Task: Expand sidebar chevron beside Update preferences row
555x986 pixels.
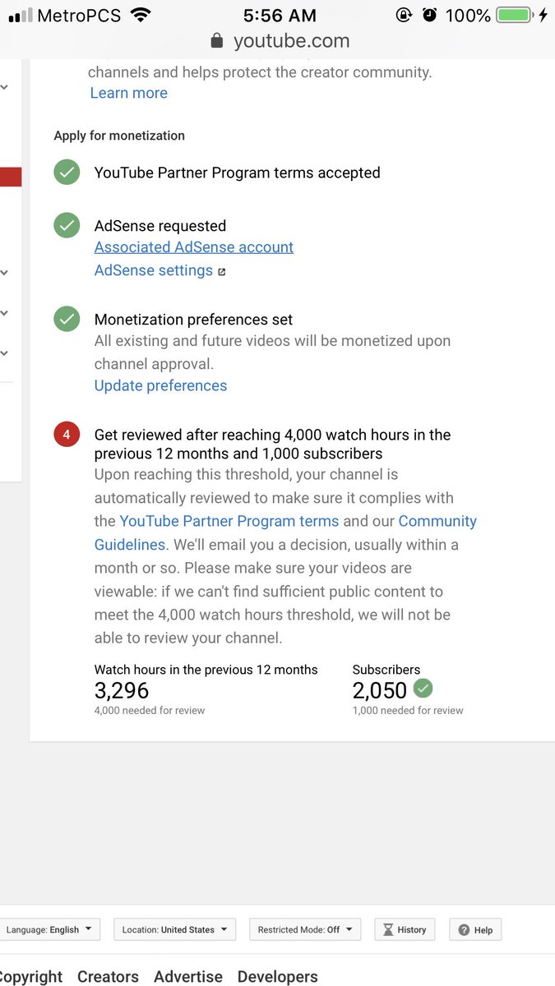Action: coord(5,353)
